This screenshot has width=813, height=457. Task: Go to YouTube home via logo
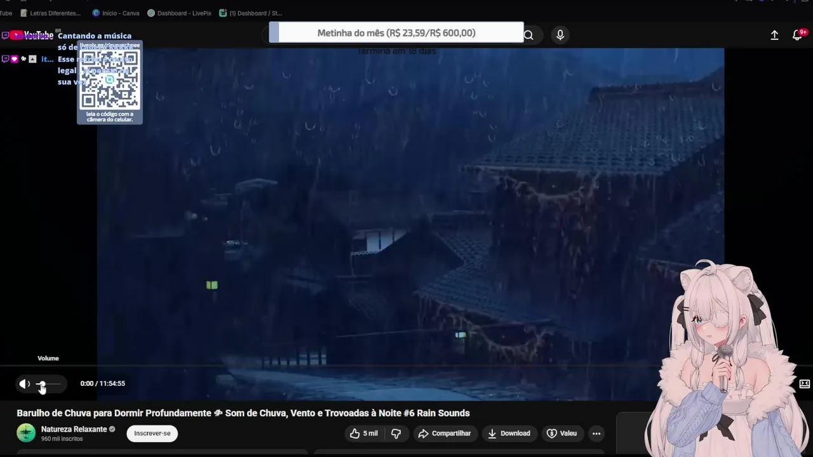pyautogui.click(x=32, y=36)
